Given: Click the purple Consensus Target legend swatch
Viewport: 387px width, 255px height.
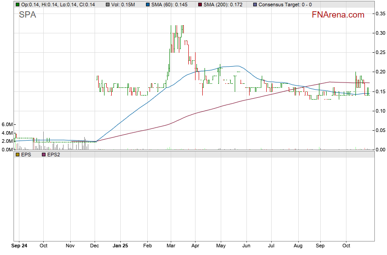Looking at the screenshot, I should [255, 5].
